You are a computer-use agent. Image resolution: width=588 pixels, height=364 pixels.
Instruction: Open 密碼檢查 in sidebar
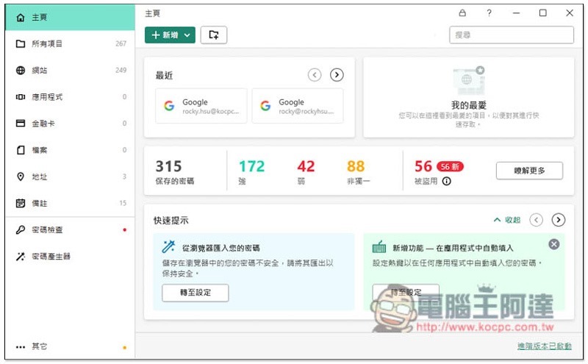46,230
